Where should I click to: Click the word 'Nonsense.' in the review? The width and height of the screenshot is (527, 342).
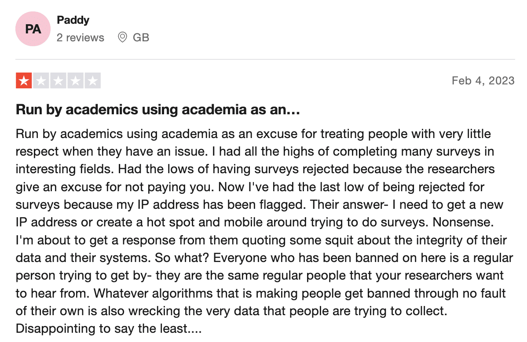coord(463,222)
